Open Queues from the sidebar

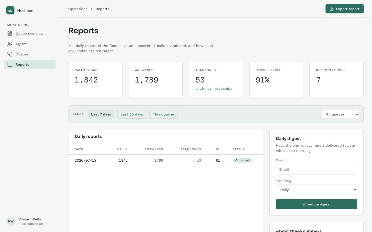30,54
